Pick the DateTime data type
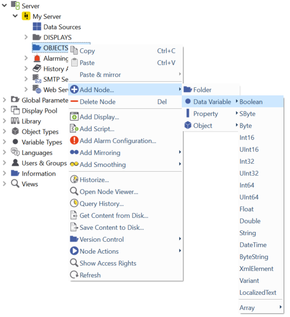290x317 pixels. [x=261, y=245]
